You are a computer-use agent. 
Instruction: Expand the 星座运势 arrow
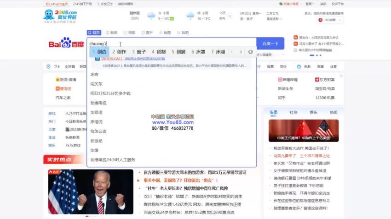281,19
